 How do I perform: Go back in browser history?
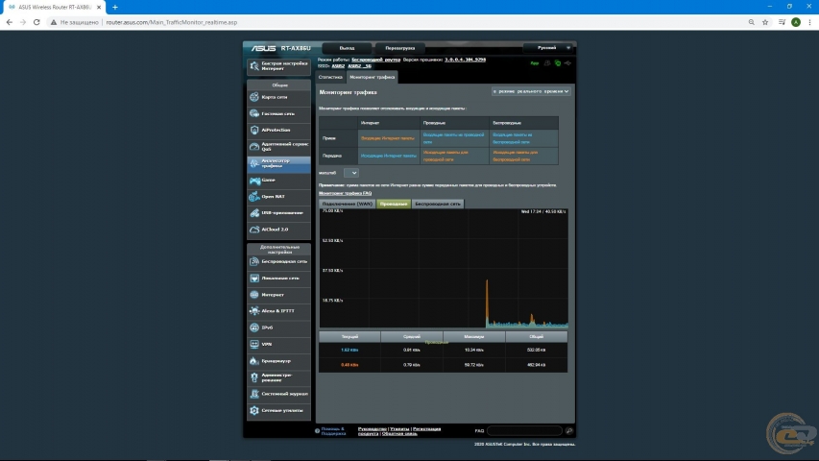9,22
